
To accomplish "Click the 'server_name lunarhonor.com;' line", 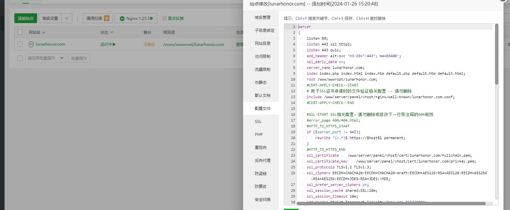I will click(x=335, y=68).
